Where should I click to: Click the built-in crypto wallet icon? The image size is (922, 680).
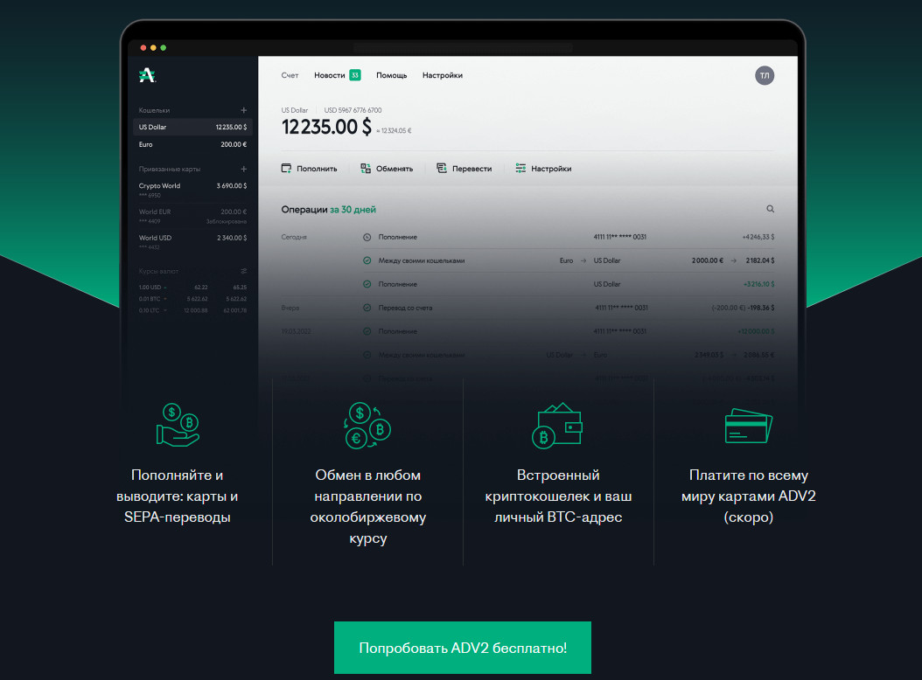558,424
